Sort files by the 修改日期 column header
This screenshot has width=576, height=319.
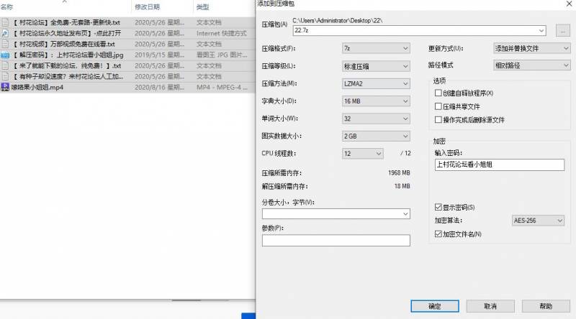[148, 6]
